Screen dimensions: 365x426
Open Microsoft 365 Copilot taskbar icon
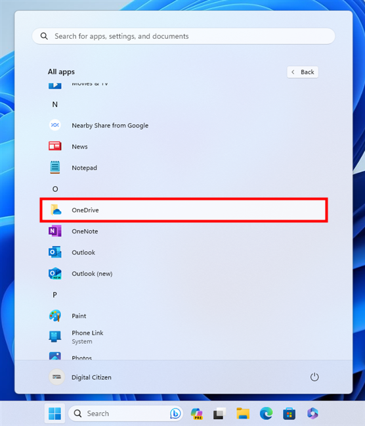pos(312,414)
